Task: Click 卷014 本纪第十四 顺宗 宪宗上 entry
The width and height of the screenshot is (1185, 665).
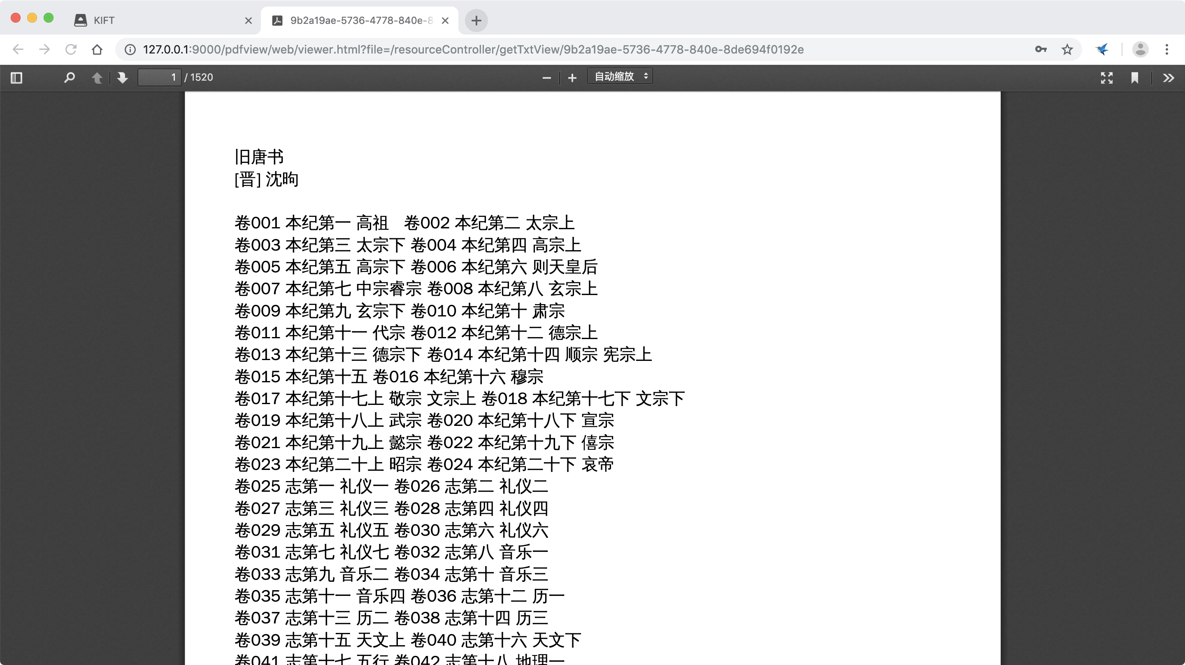Action: (x=539, y=354)
